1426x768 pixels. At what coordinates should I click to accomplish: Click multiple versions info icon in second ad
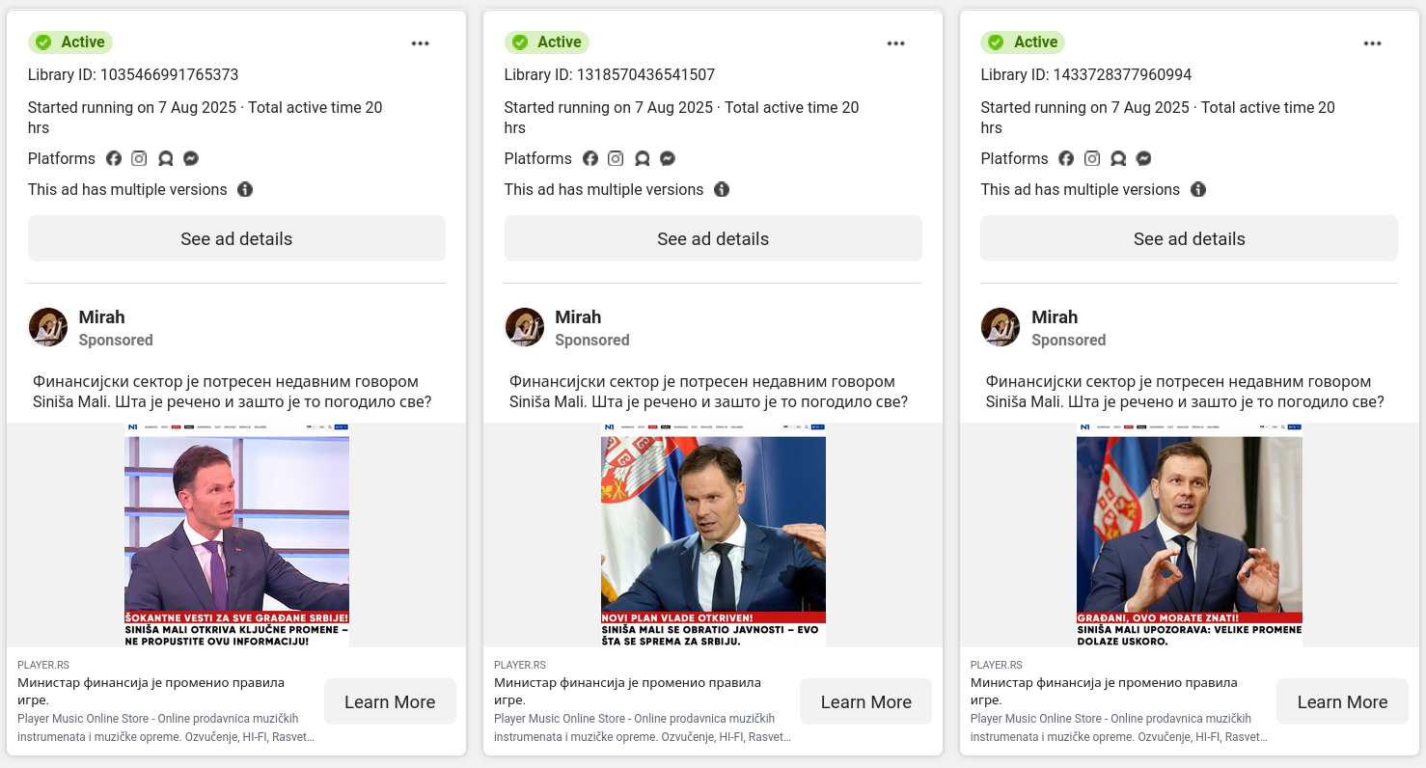[722, 189]
